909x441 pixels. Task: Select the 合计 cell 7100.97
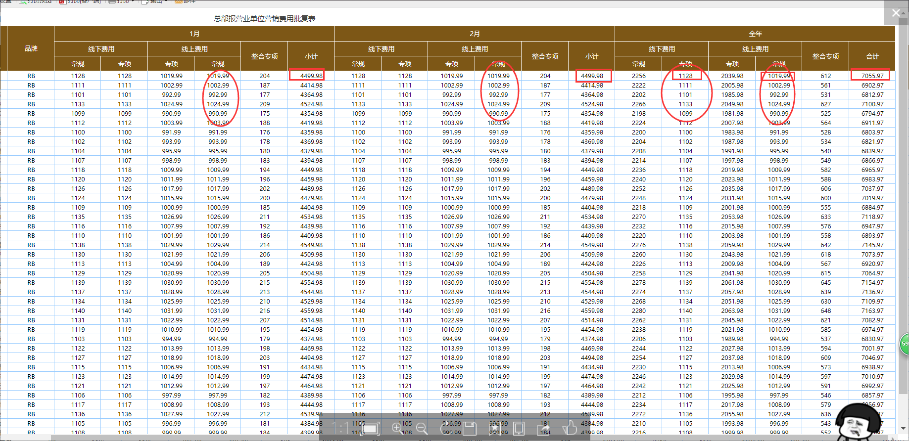pos(872,104)
